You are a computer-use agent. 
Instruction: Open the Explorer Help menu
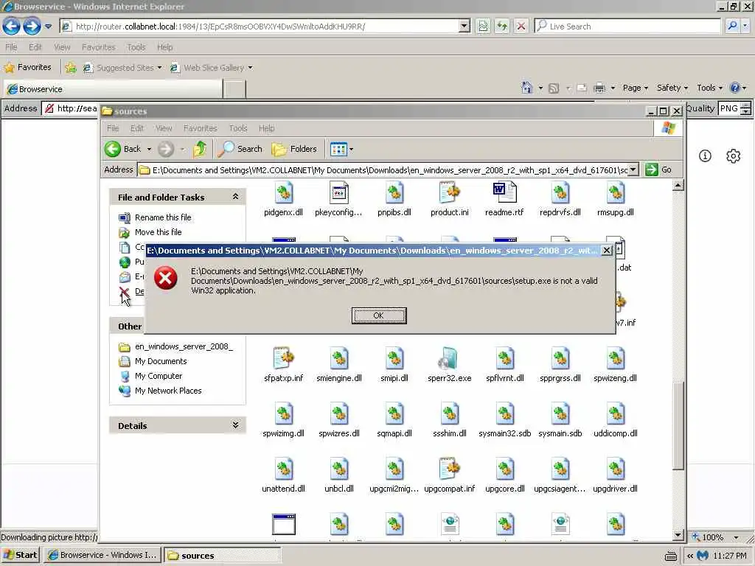pos(266,128)
